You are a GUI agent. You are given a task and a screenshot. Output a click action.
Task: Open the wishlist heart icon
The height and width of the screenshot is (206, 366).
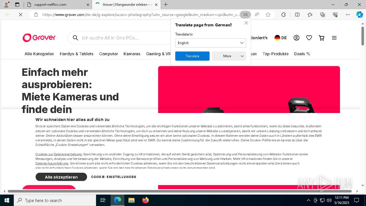click(309, 38)
